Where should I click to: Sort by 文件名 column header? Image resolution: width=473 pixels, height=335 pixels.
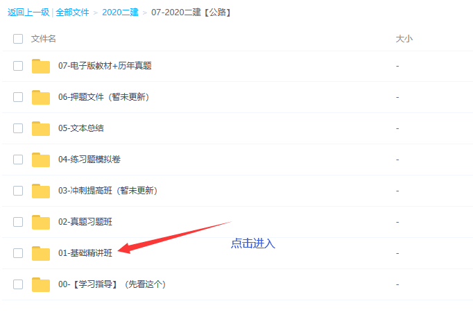click(x=44, y=39)
